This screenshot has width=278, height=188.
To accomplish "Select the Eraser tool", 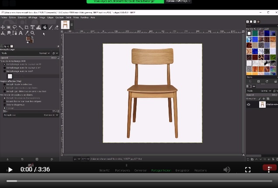I will click(56, 27).
